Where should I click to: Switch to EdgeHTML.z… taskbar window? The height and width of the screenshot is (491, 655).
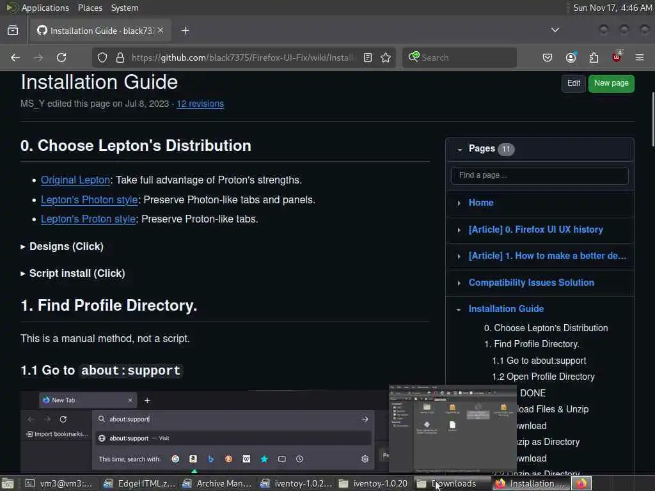139,483
